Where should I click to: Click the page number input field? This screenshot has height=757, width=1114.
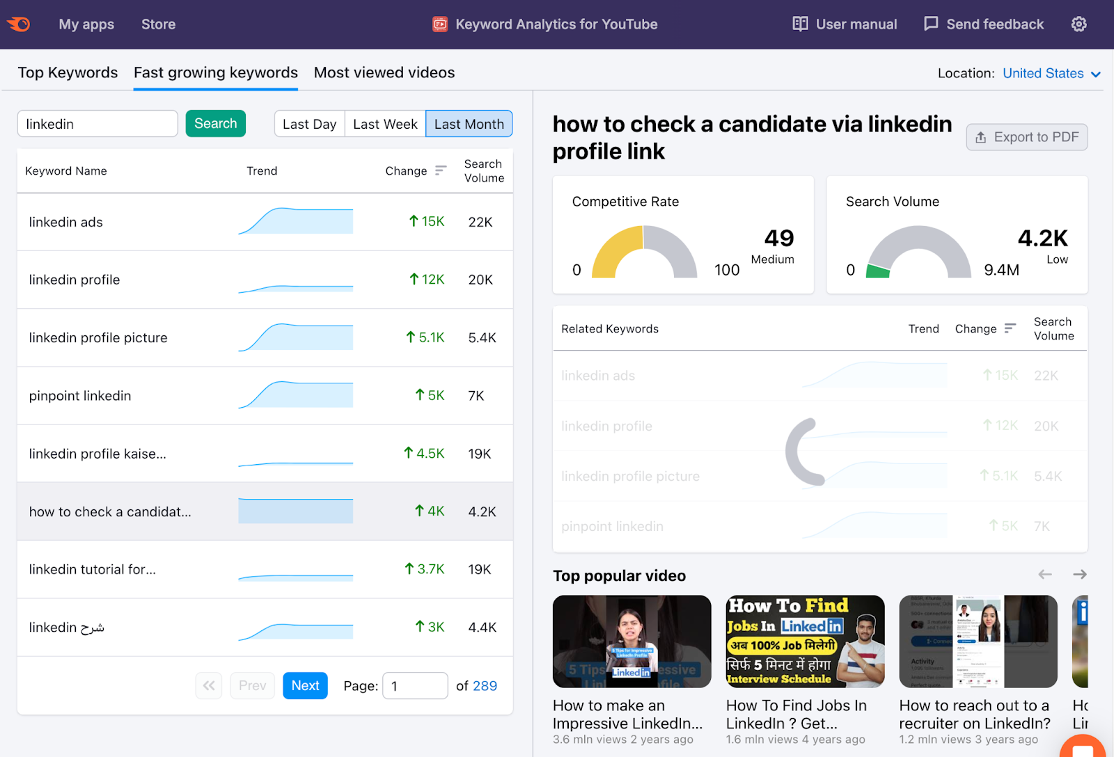pyautogui.click(x=415, y=685)
